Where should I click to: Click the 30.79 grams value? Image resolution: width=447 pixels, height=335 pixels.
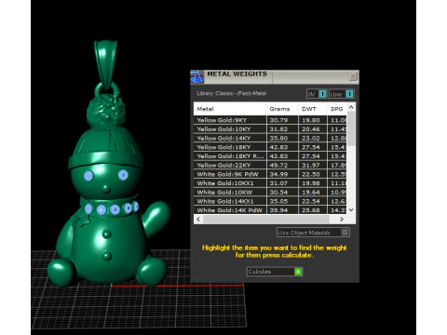pos(278,120)
